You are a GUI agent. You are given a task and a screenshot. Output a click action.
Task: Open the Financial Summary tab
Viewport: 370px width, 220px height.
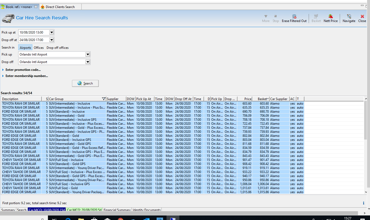coord(117,210)
